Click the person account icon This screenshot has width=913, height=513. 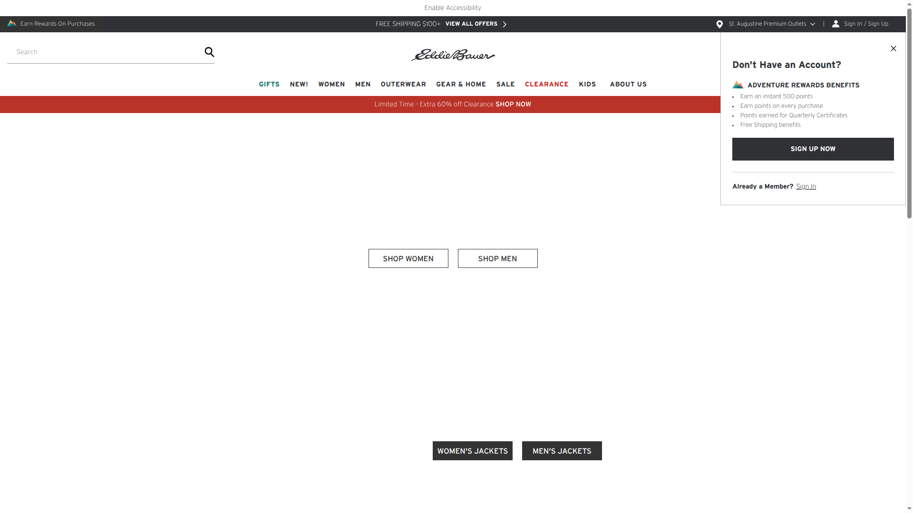[x=836, y=23]
